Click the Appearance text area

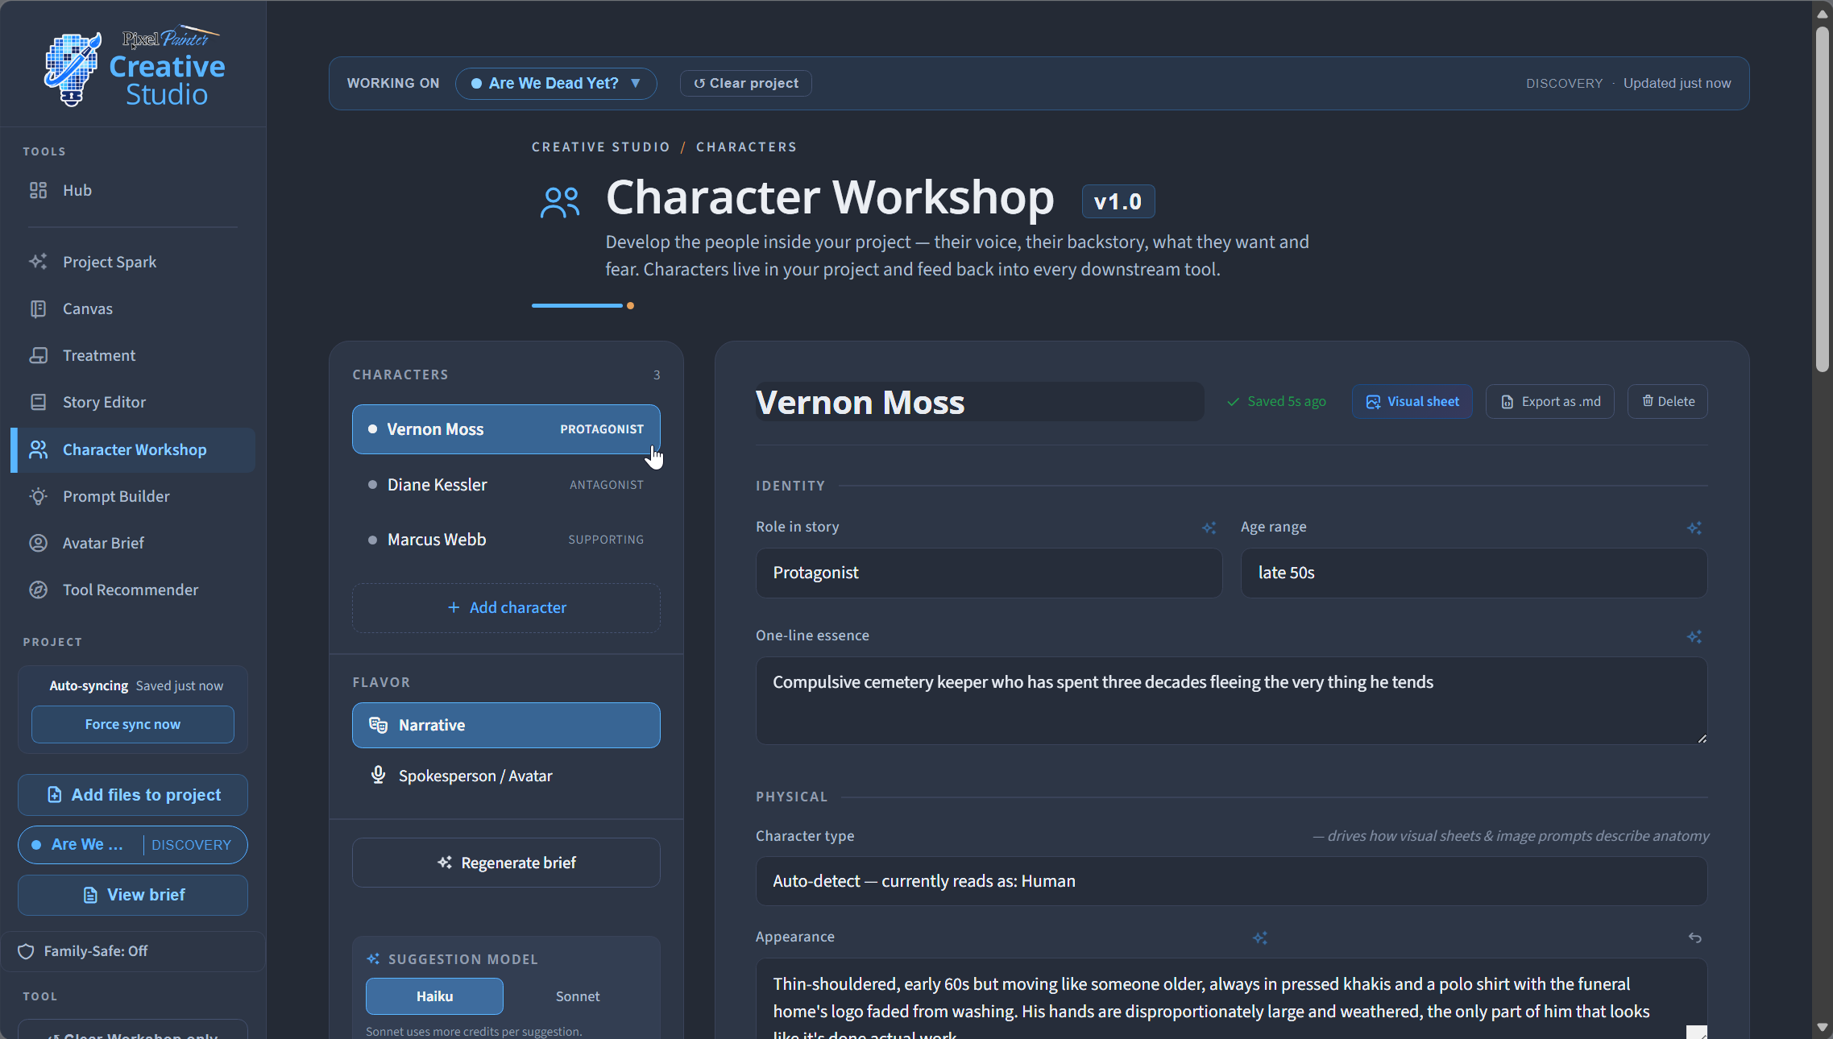point(1231,999)
